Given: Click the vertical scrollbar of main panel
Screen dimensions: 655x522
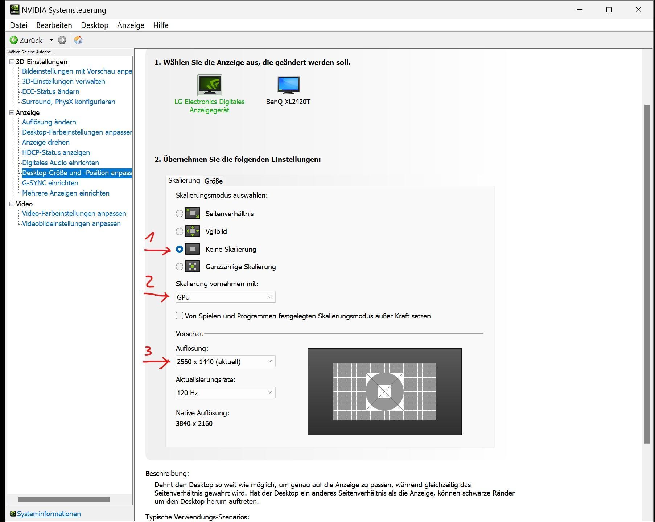Looking at the screenshot, I should coord(647,274).
